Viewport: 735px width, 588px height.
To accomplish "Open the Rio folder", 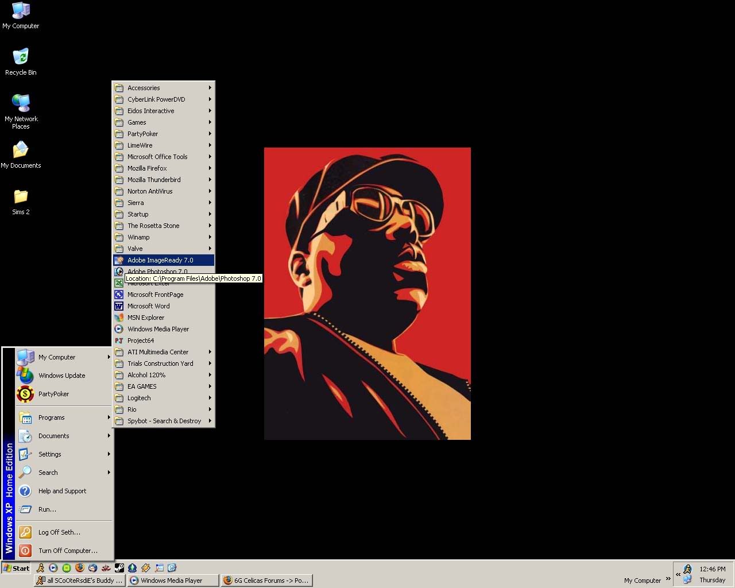I will 164,409.
